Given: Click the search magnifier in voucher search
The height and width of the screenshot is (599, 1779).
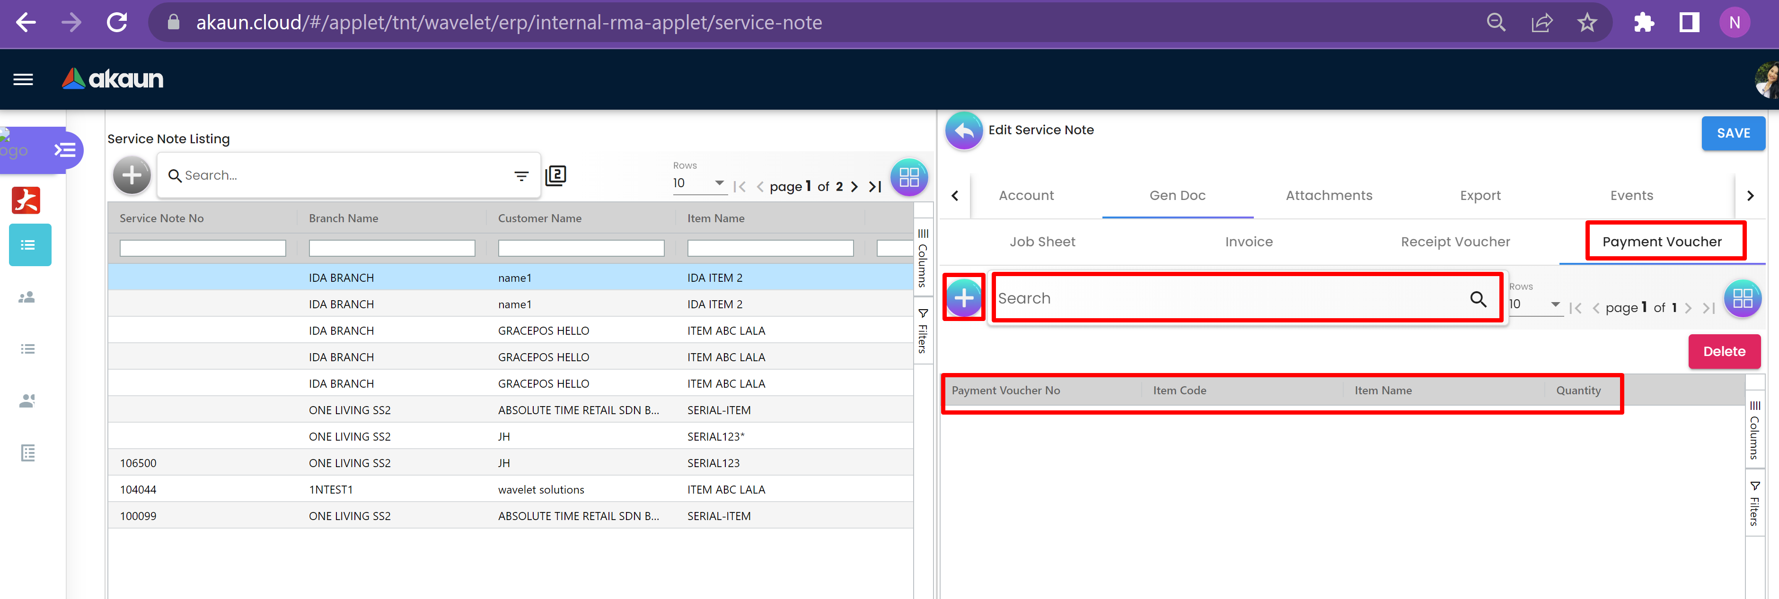Looking at the screenshot, I should coord(1477,299).
